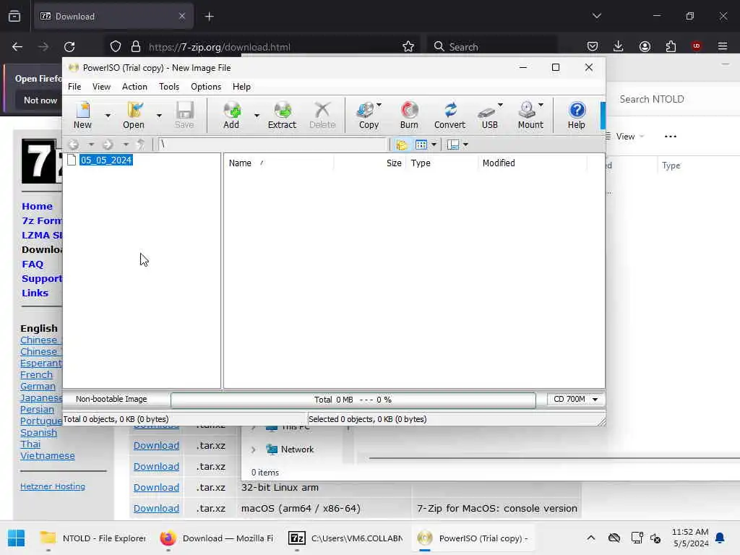Screen dimensions: 740x555
Task: Open the New button dropdown arrow
Action: point(108,115)
